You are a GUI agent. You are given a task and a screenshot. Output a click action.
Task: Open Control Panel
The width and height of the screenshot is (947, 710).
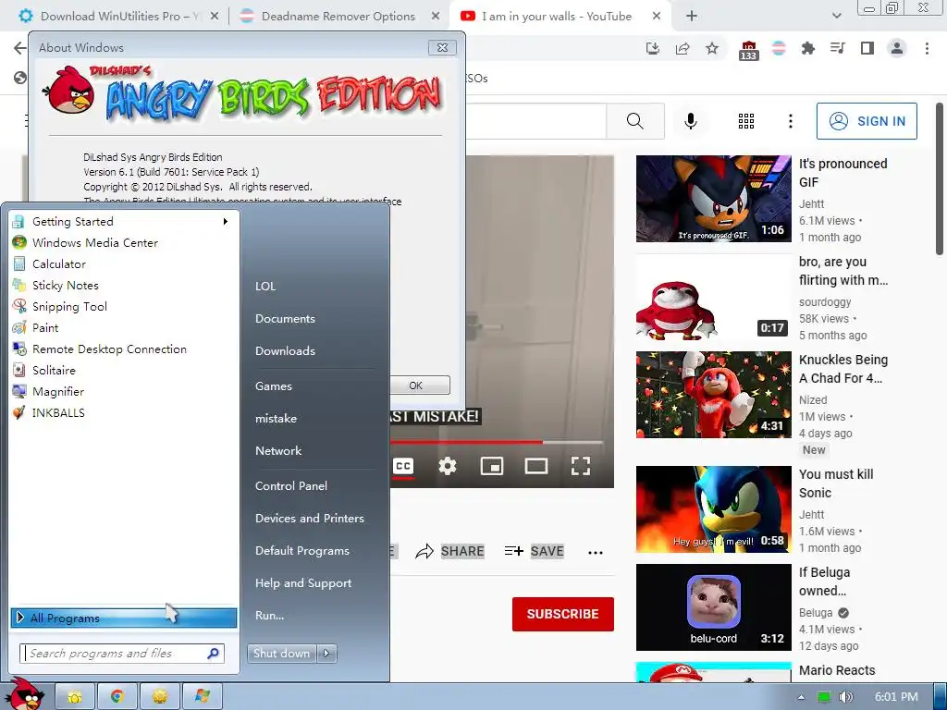point(291,486)
